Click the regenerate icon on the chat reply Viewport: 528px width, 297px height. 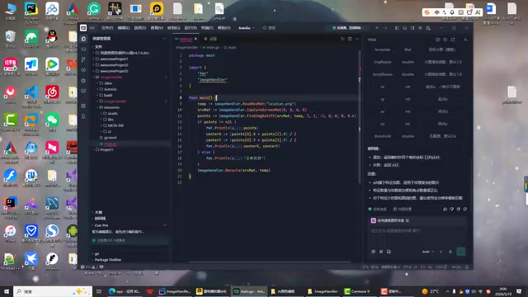pos(465,209)
